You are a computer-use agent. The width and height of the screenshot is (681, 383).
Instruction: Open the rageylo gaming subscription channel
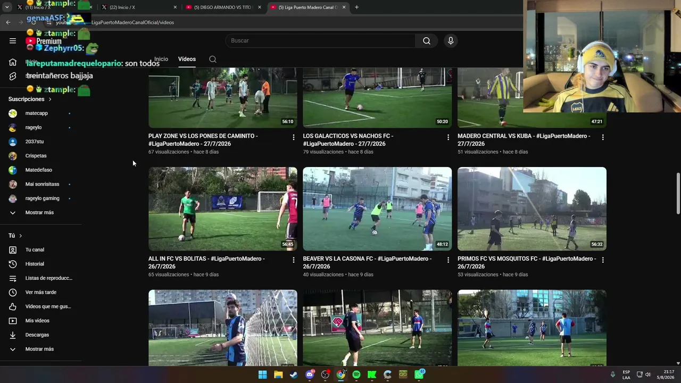point(41,198)
